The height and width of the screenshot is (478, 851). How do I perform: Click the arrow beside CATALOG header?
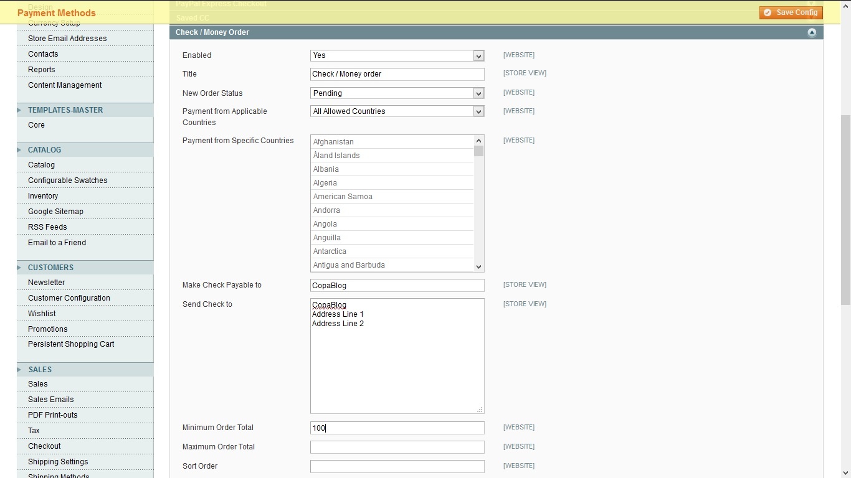point(19,150)
